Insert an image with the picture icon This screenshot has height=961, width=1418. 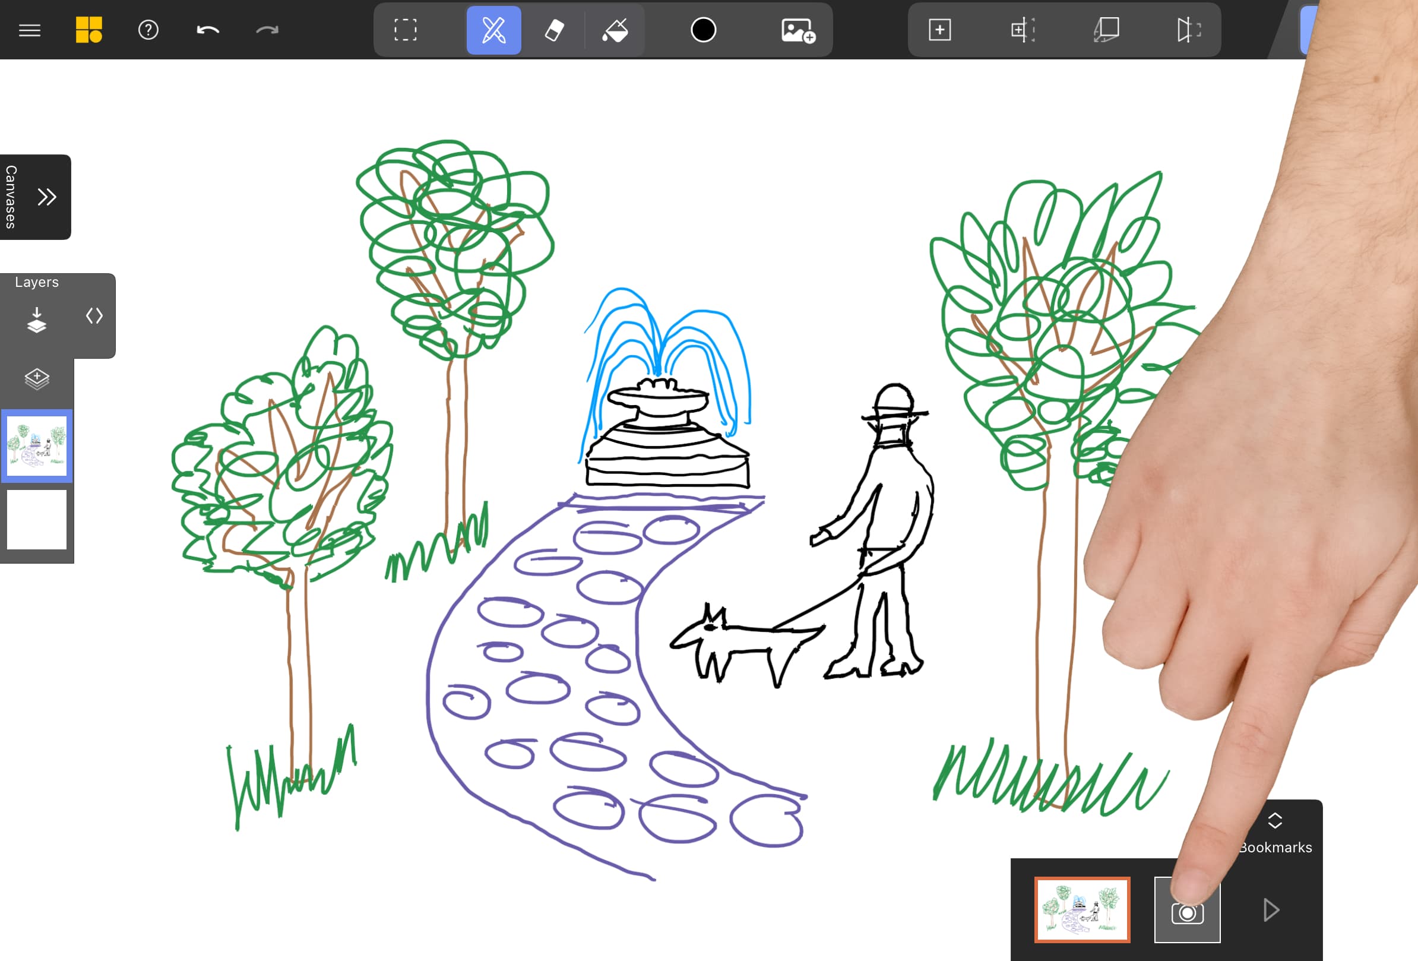click(x=798, y=30)
